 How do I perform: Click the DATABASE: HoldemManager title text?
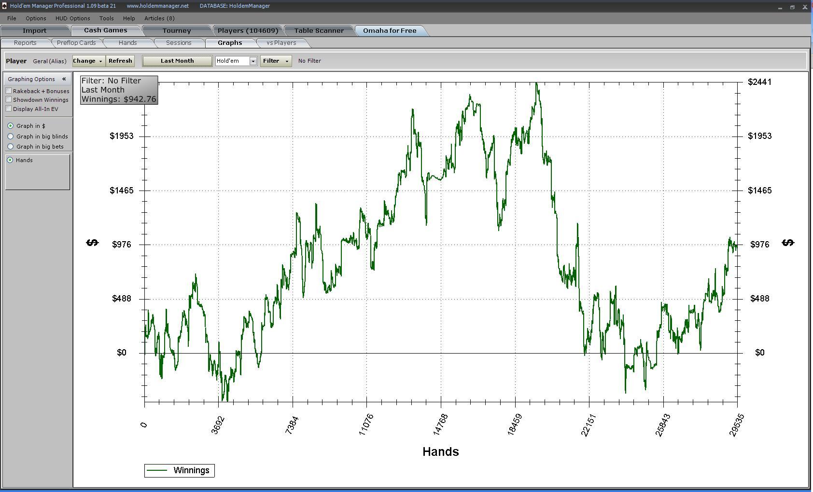[235, 6]
